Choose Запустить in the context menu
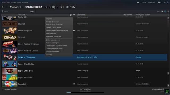 point(49,19)
